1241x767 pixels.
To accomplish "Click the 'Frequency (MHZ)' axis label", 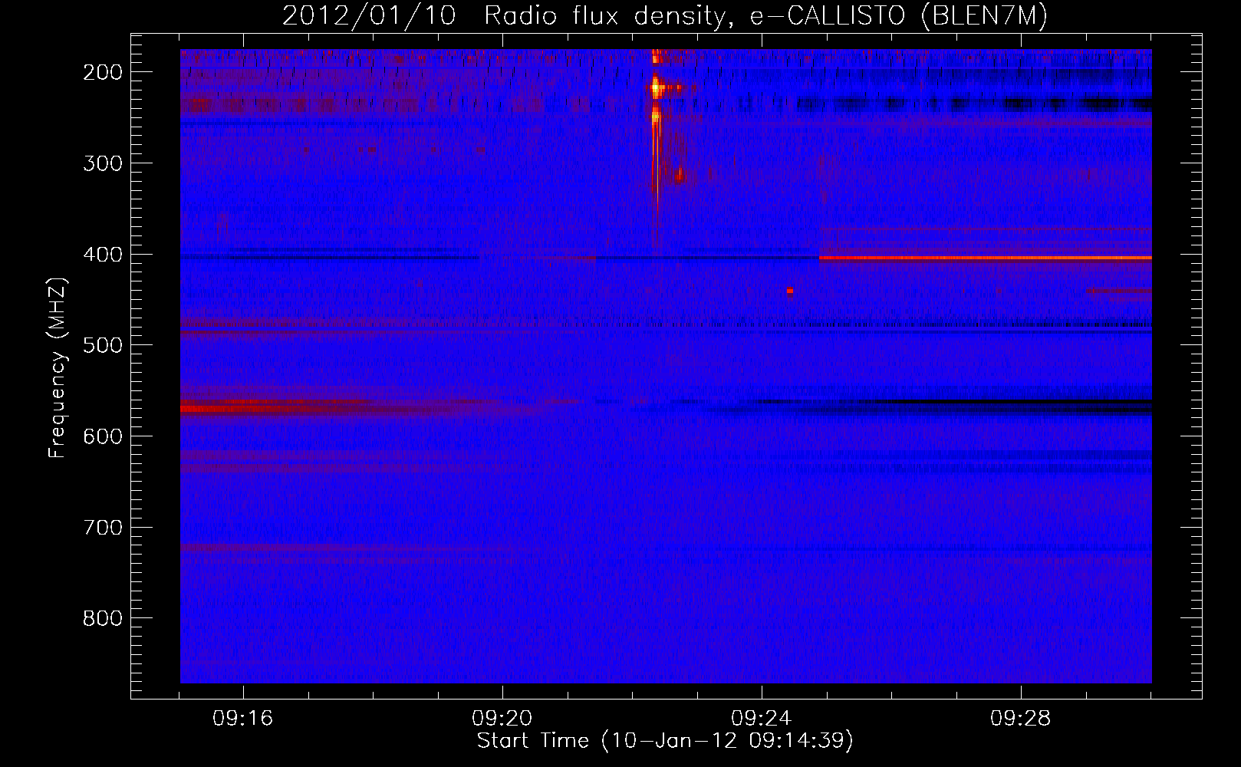I will tap(58, 367).
